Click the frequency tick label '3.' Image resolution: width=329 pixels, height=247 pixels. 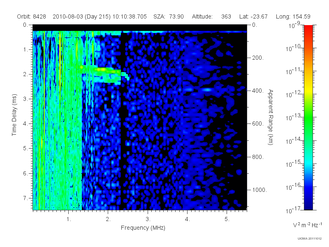tap(148, 219)
